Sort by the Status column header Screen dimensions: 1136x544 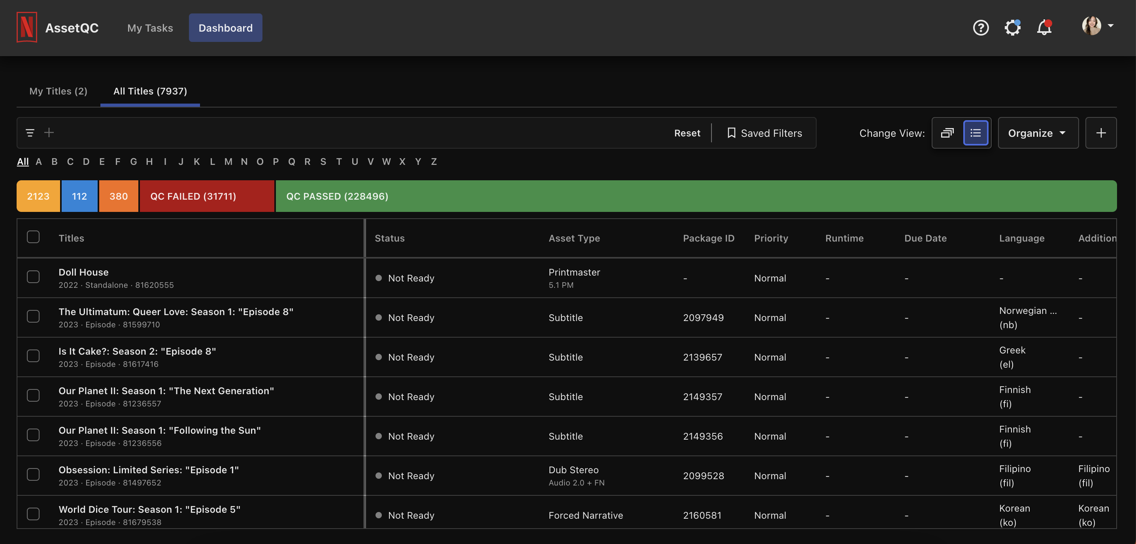click(x=389, y=238)
